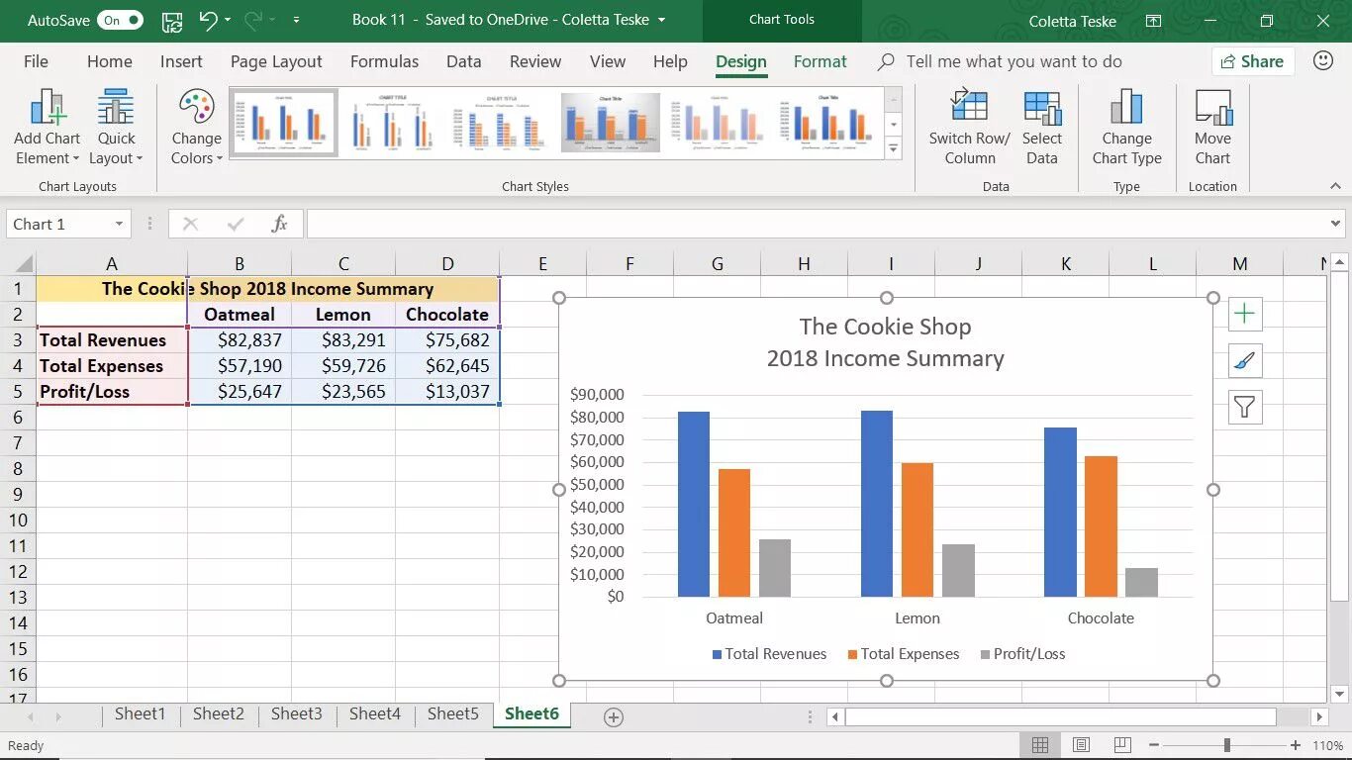Click vertical scrollbar down arrow
Screen dimensions: 1352x760
click(x=1340, y=694)
